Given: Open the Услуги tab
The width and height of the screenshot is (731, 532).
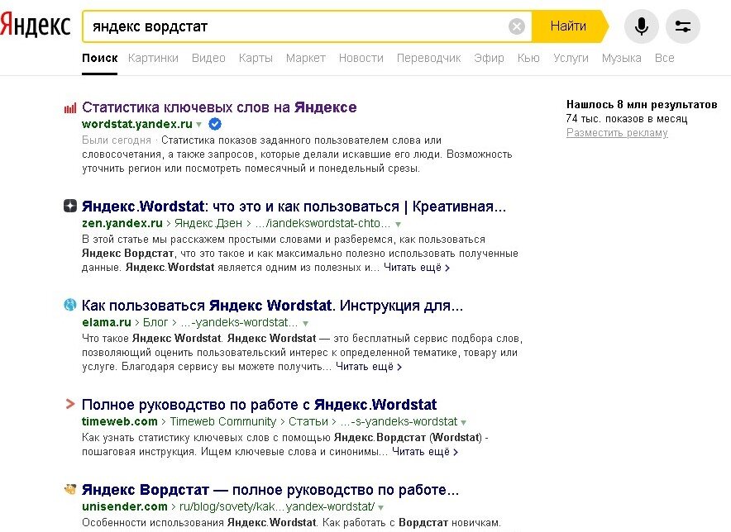Looking at the screenshot, I should click(571, 58).
